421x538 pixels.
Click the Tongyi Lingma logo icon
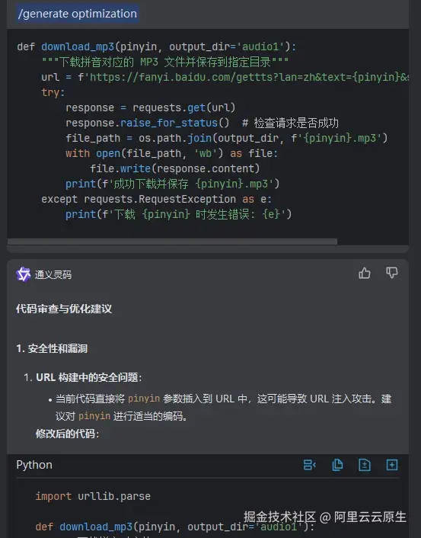coord(24,274)
